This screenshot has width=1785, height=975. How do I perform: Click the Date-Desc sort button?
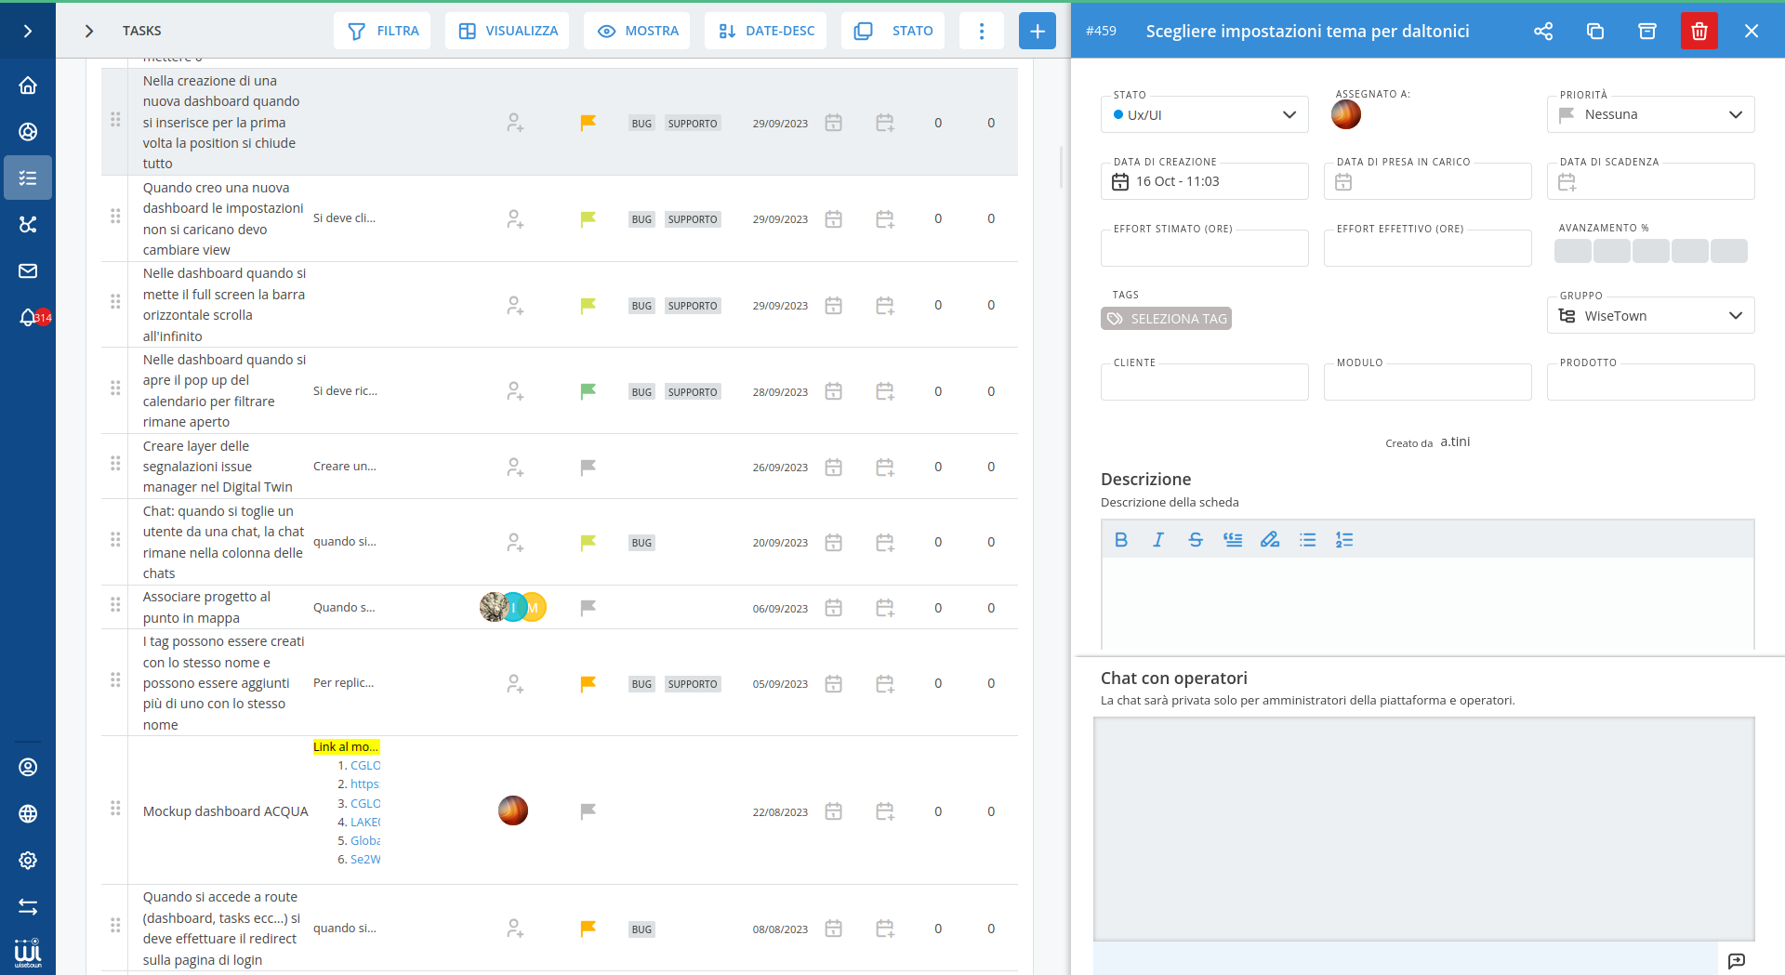pos(766,31)
